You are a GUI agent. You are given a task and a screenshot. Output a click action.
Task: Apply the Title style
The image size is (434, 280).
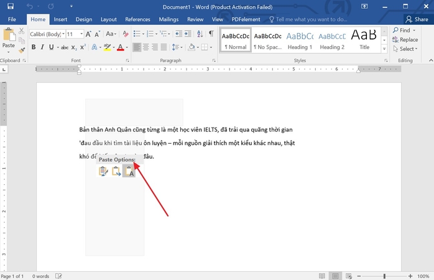(364, 40)
